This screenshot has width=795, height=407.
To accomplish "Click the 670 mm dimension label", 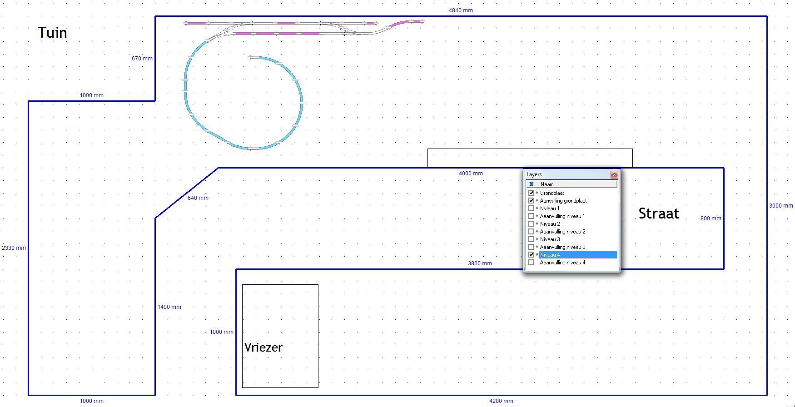I will pyautogui.click(x=142, y=59).
